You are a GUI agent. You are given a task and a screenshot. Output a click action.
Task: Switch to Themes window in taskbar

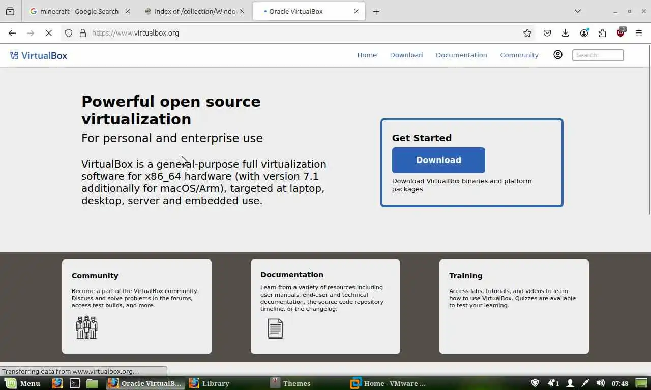click(x=308, y=383)
